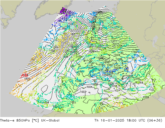Image resolution: width=165 pixels, height=128 pixels.
Task: Click the '1006' isobar pressure label
Action: [73, 34]
